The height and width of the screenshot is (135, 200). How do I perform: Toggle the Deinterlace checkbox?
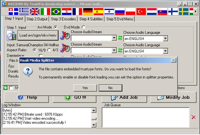point(41,56)
